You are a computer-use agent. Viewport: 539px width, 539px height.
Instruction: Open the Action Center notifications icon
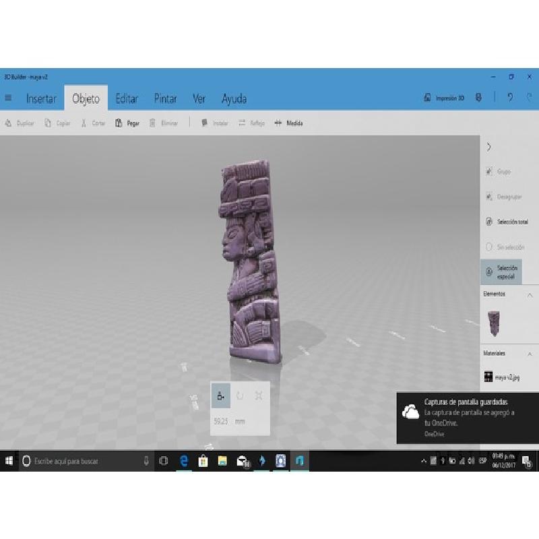pos(527,461)
